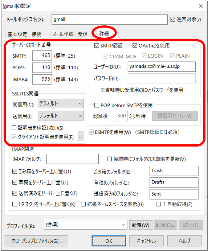Click the ユーザーID text field
This screenshot has height=251, width=208.
[x=162, y=67]
